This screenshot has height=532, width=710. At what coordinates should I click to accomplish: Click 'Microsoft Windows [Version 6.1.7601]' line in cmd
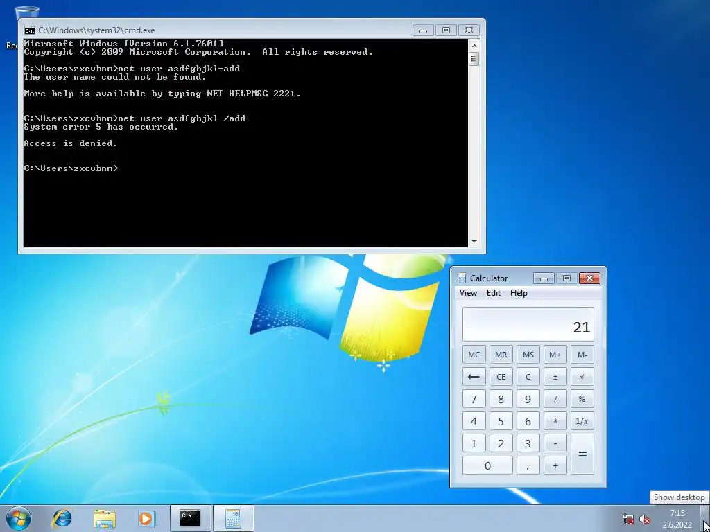click(x=123, y=44)
